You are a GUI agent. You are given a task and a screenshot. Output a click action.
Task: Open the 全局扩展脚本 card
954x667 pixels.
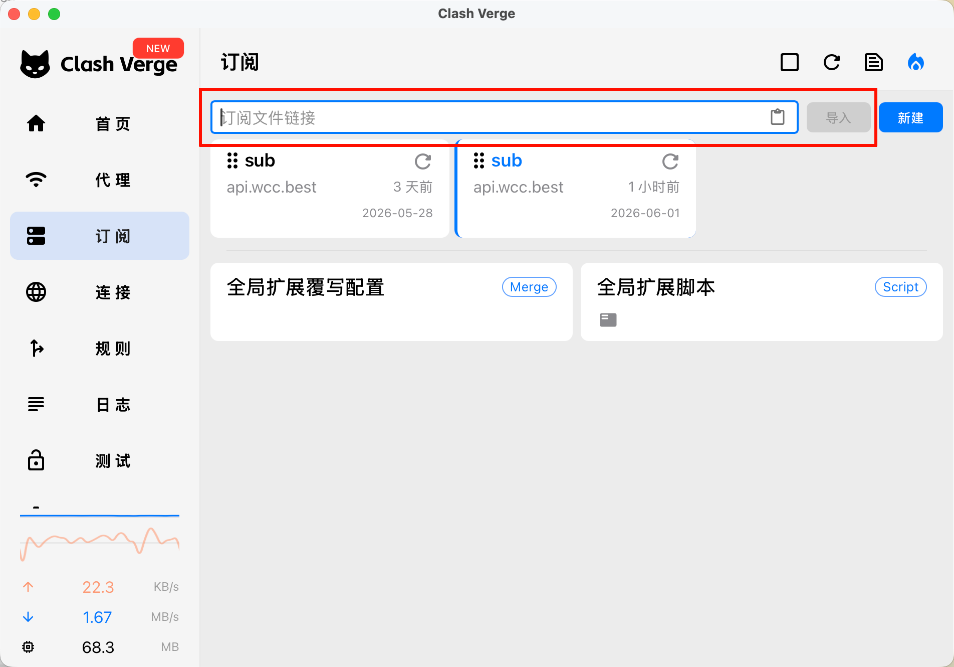(762, 302)
